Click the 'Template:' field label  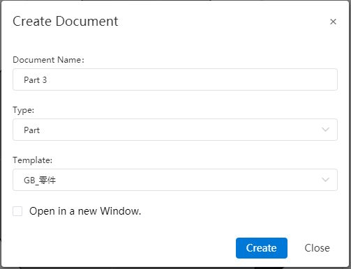[33, 160]
